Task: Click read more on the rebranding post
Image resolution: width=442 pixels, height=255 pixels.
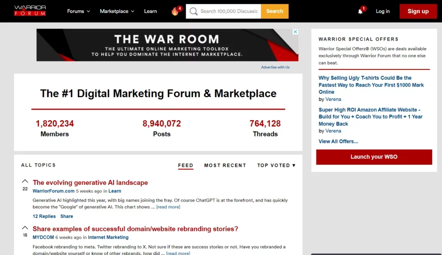Action: [x=178, y=253]
